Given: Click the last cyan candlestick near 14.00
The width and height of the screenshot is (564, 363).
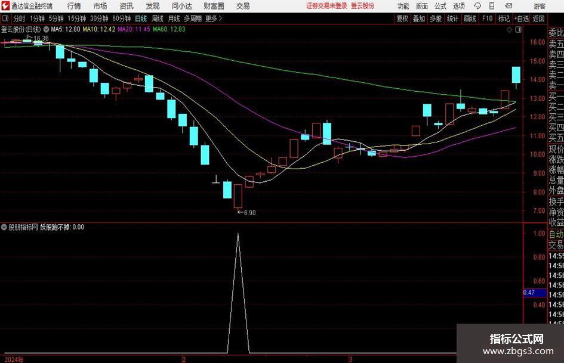Looking at the screenshot, I should point(516,75).
